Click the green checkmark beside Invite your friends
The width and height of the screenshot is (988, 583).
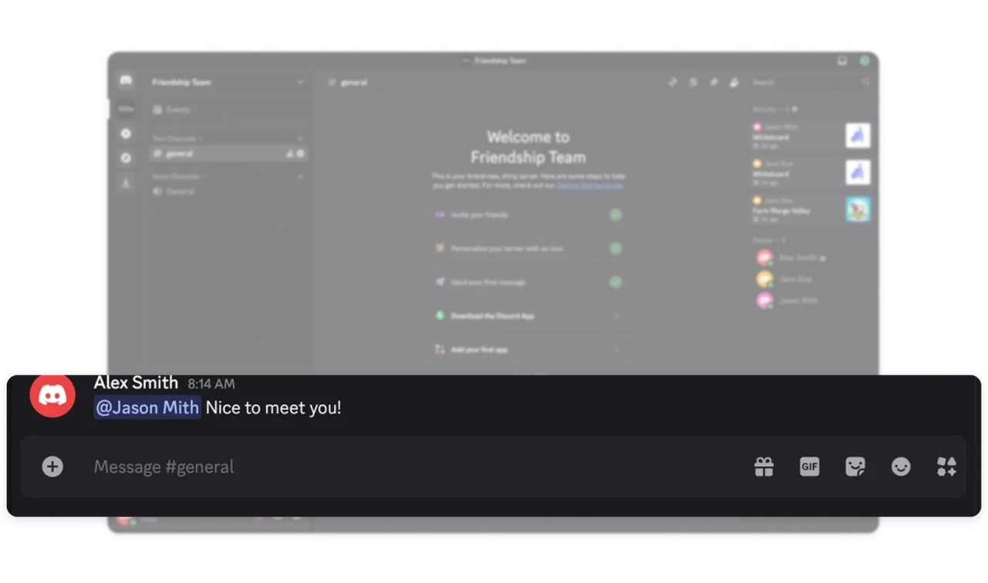[x=615, y=215]
